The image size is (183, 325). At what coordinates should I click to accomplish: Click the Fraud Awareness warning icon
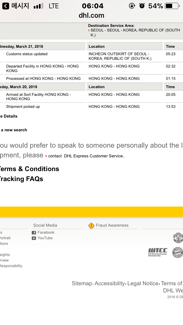tap(91, 226)
